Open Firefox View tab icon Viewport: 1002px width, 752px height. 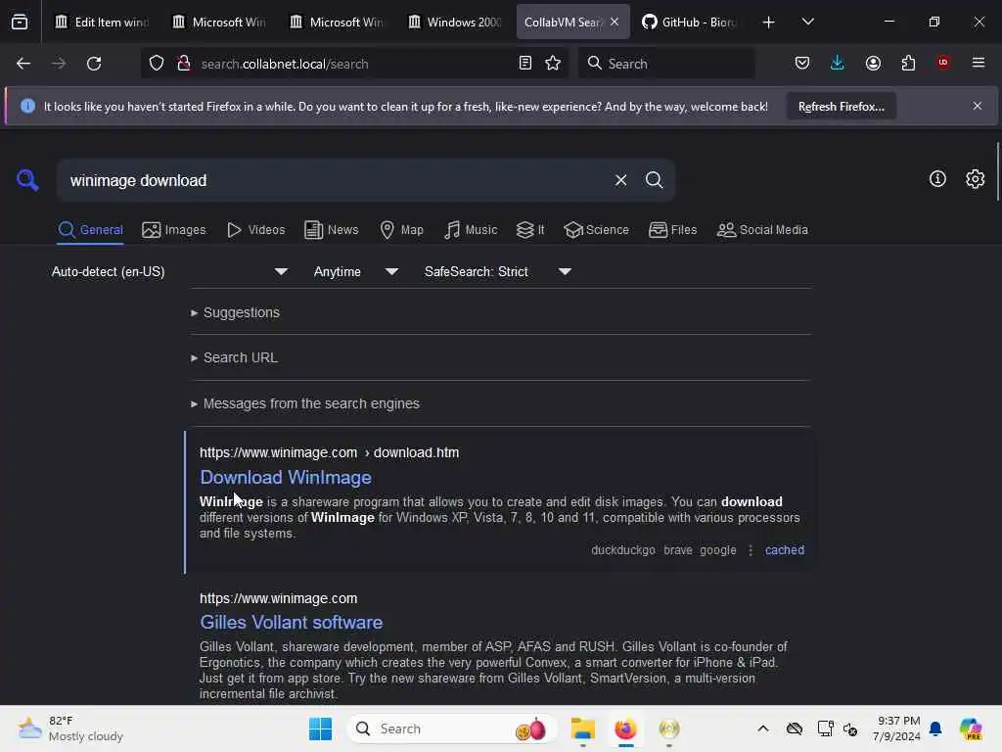point(20,22)
